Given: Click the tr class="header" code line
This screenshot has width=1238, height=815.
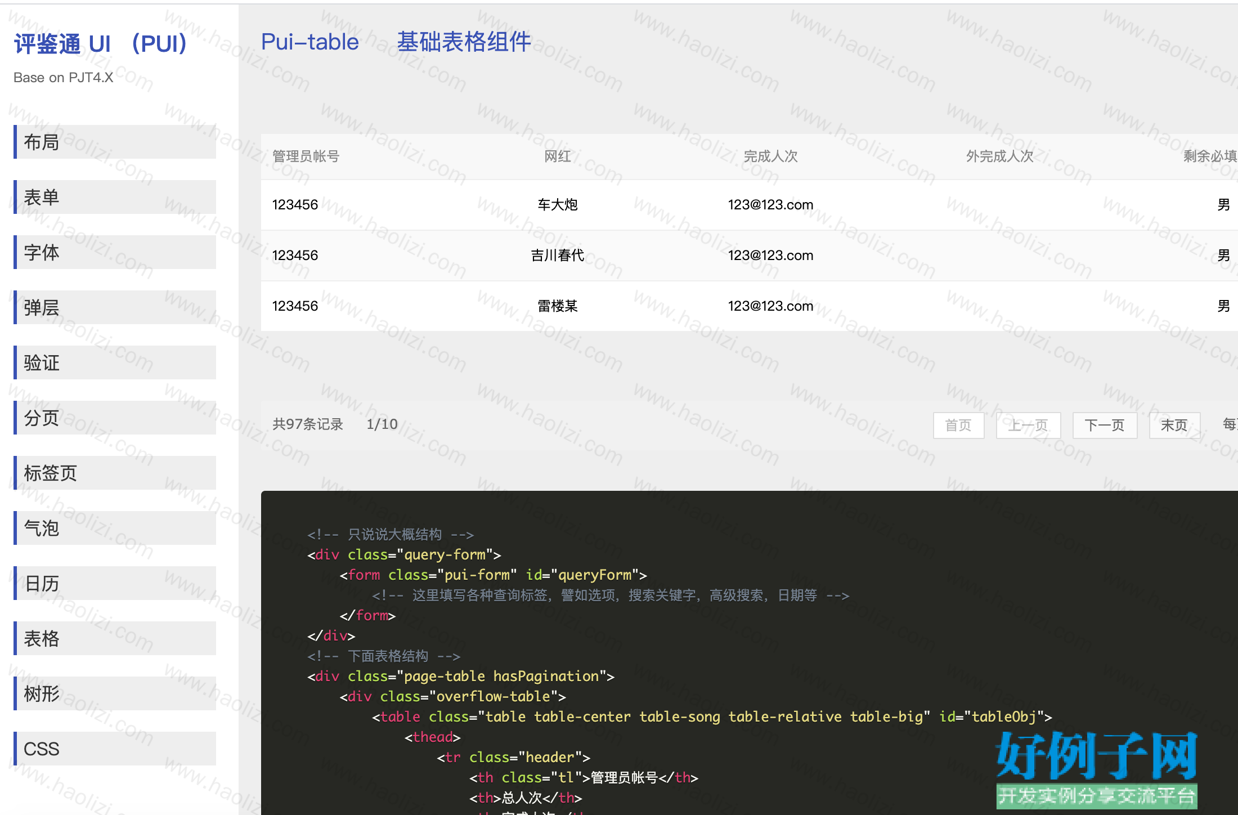Looking at the screenshot, I should [x=514, y=757].
